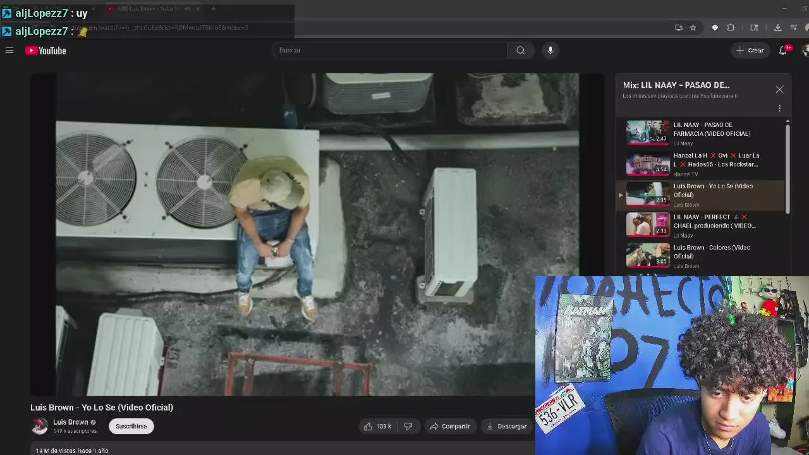Like the video with 109 k likes
The image size is (809, 455).
point(377,427)
